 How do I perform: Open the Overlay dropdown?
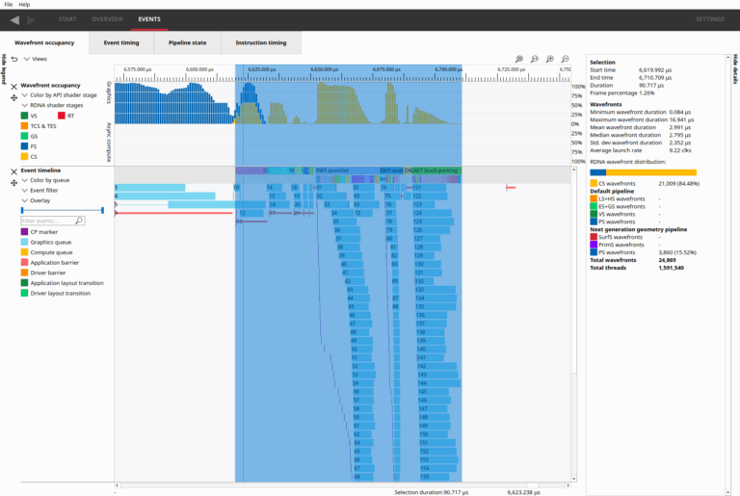point(36,200)
